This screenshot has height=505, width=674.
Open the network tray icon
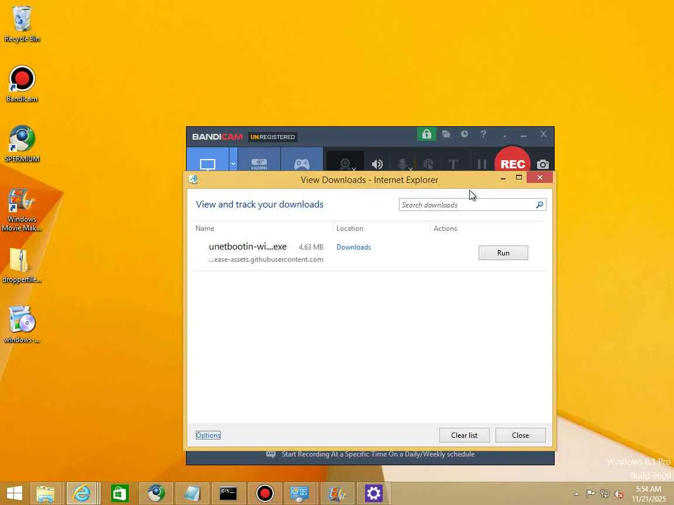[x=604, y=494]
